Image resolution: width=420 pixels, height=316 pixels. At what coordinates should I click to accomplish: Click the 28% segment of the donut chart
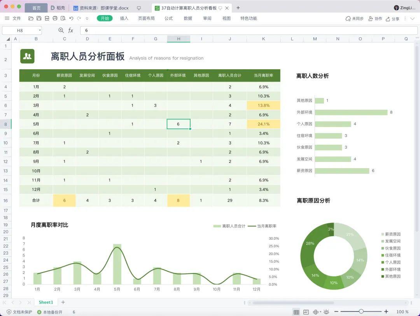point(310,243)
